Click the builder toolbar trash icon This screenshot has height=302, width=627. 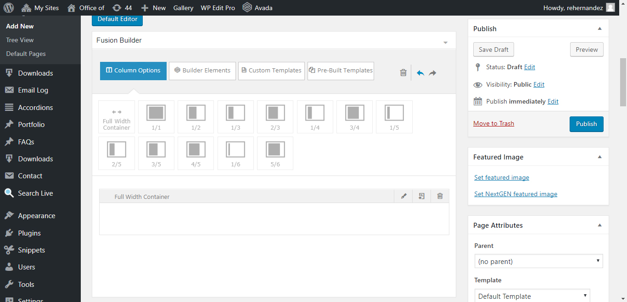pyautogui.click(x=403, y=72)
